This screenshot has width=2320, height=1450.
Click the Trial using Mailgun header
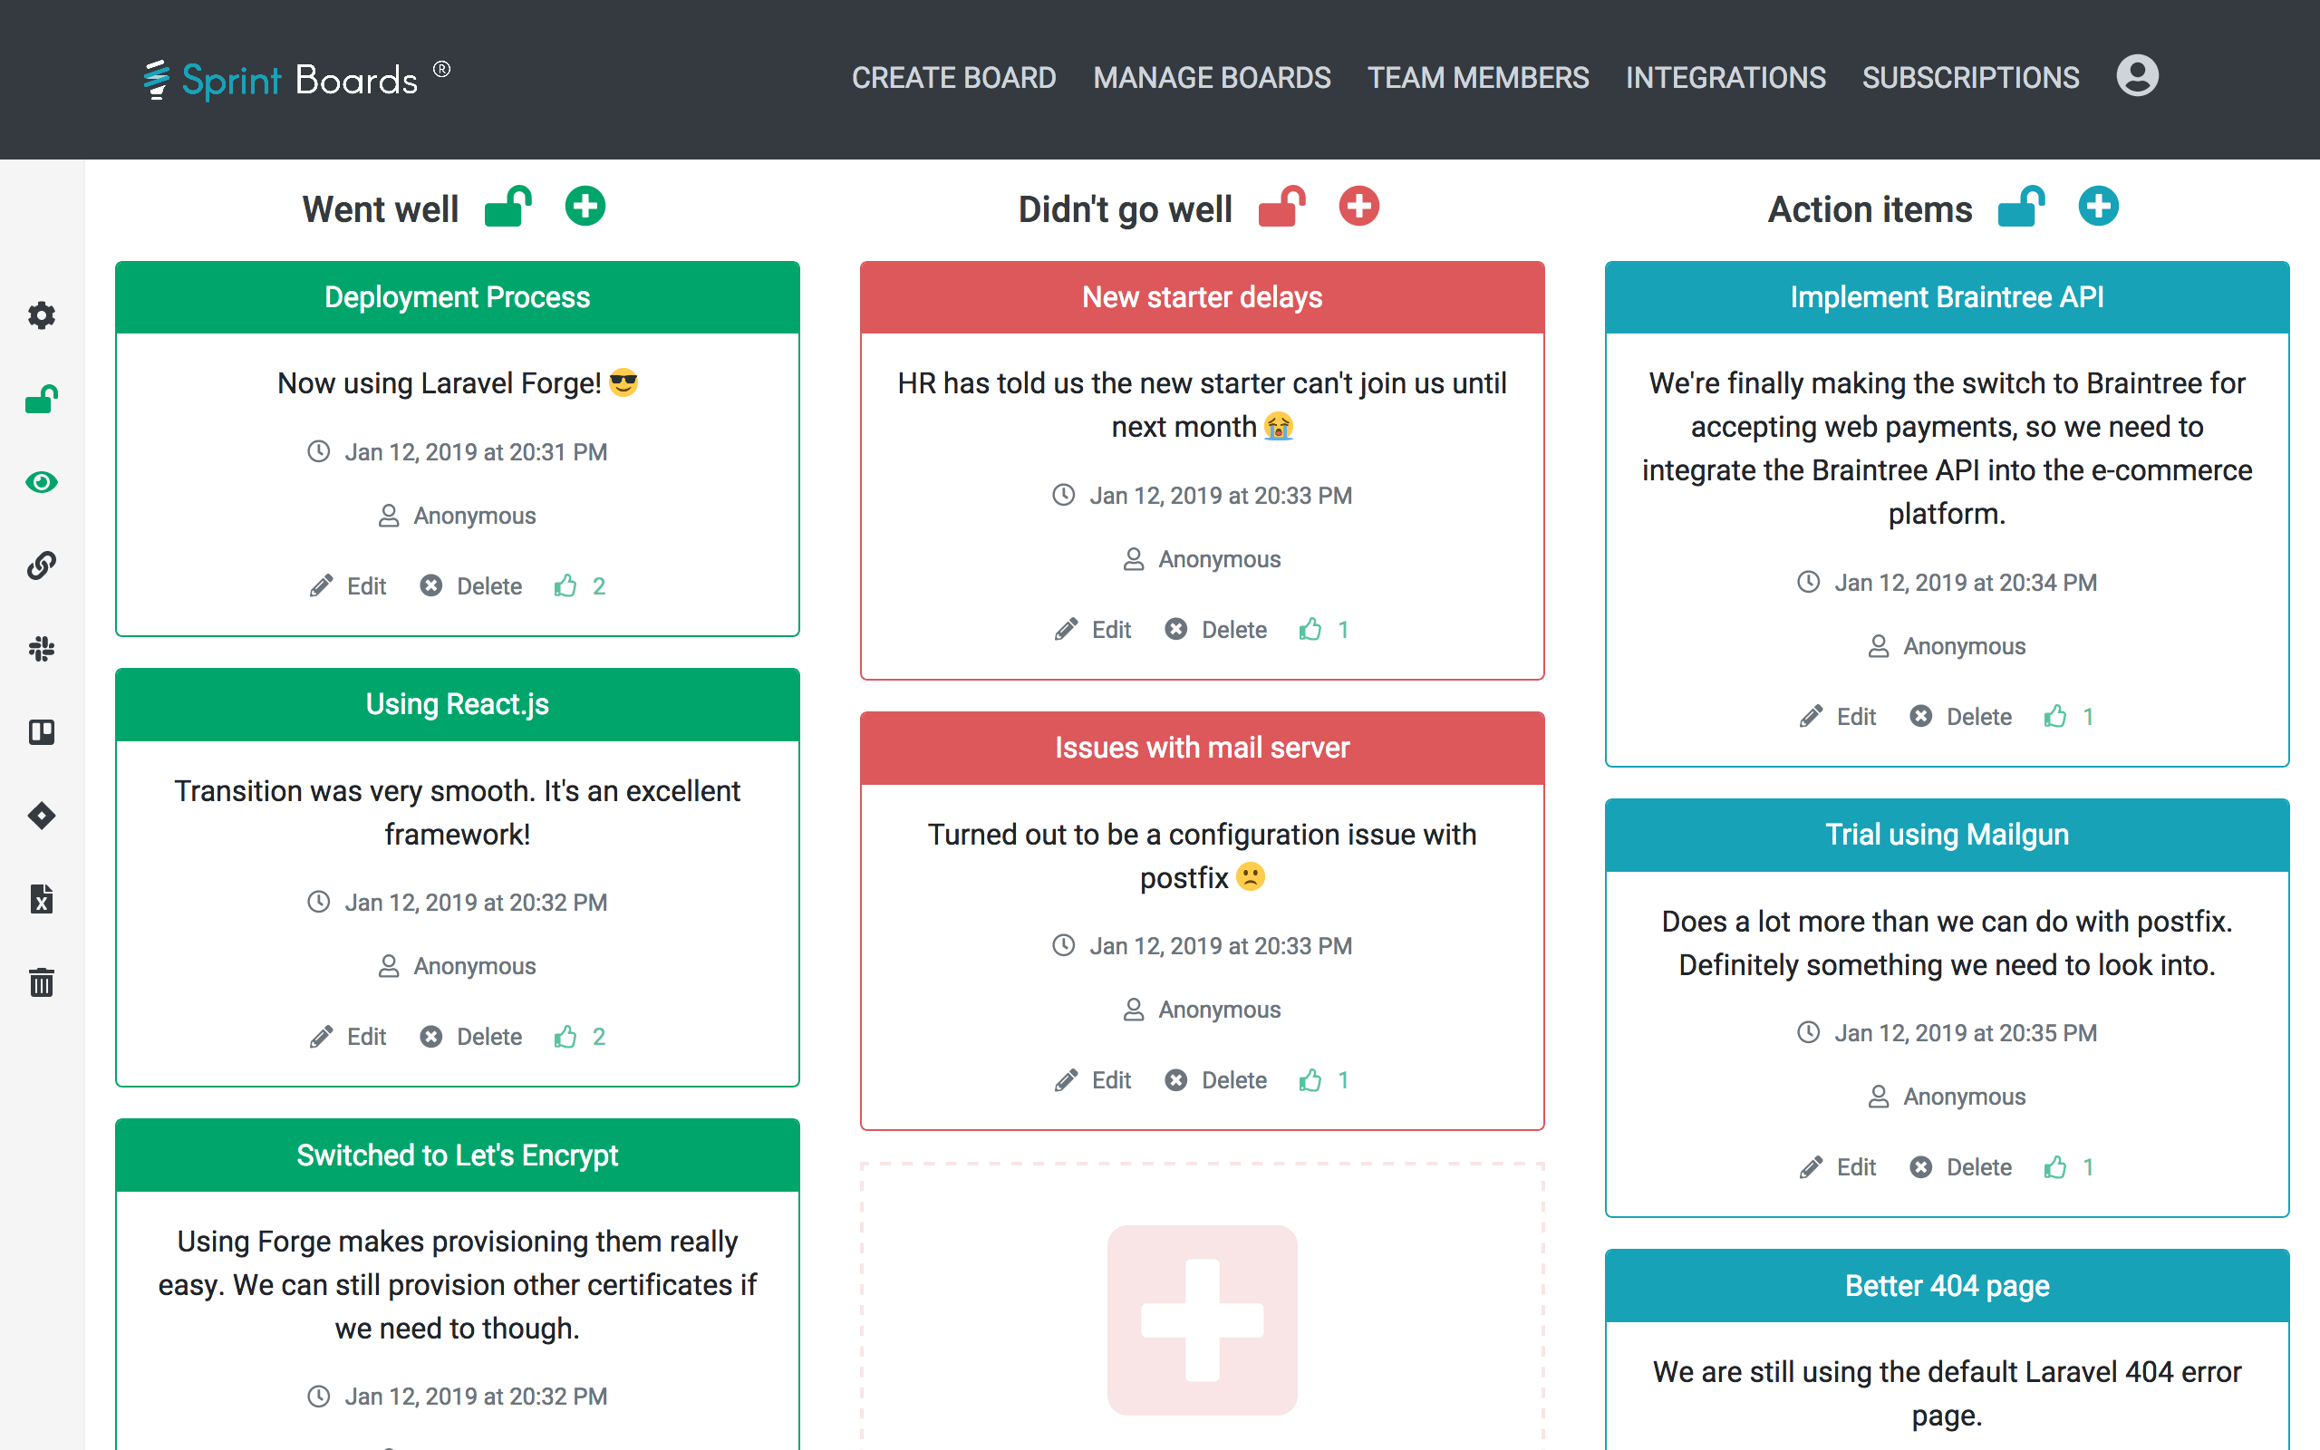(x=1947, y=836)
